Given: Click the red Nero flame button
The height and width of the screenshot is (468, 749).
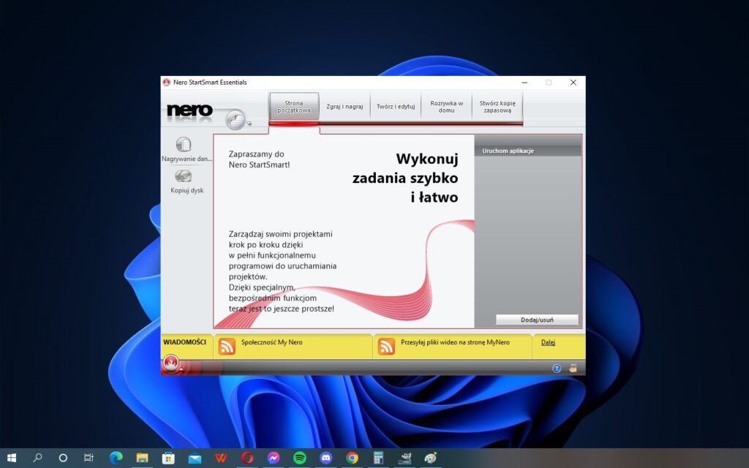Looking at the screenshot, I should pos(171,363).
